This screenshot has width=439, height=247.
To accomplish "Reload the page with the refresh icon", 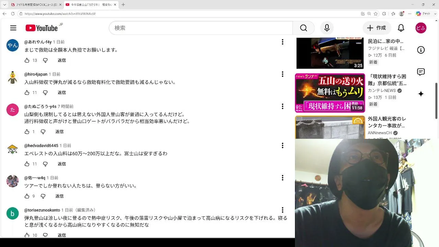I will 13,14.
